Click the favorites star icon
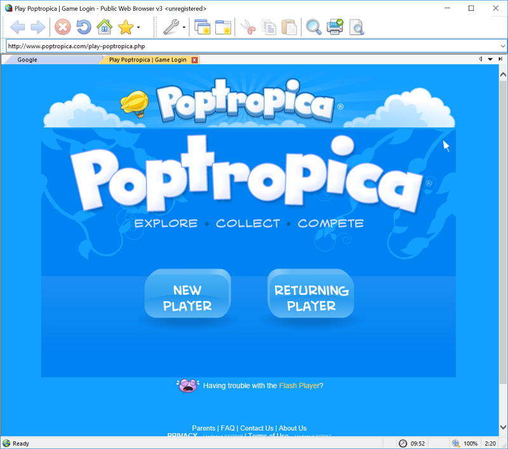 pyautogui.click(x=126, y=27)
